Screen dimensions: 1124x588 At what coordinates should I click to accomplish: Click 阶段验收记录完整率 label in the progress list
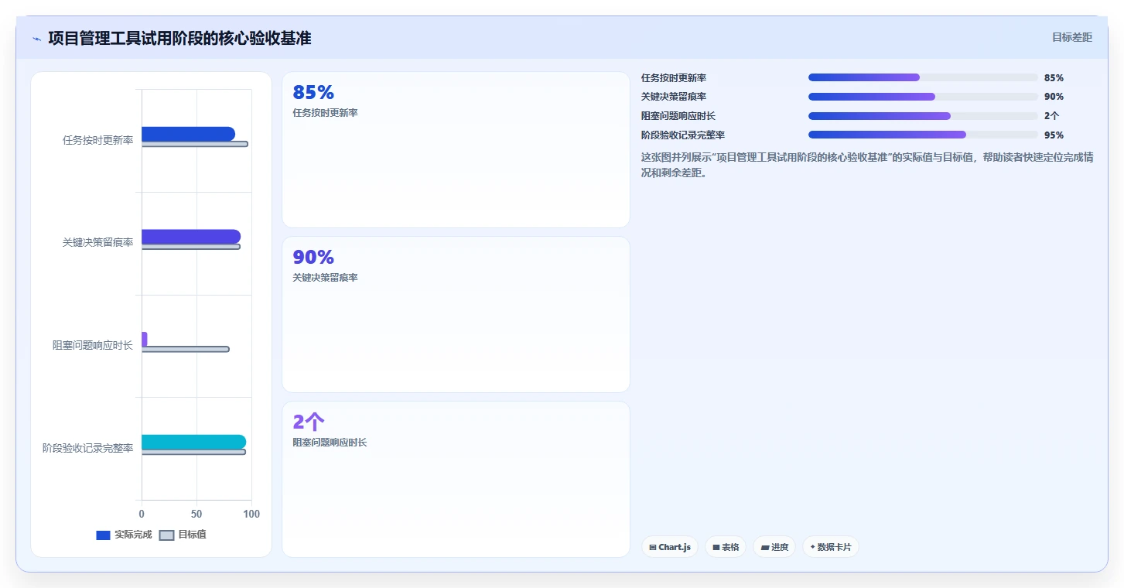tap(683, 135)
